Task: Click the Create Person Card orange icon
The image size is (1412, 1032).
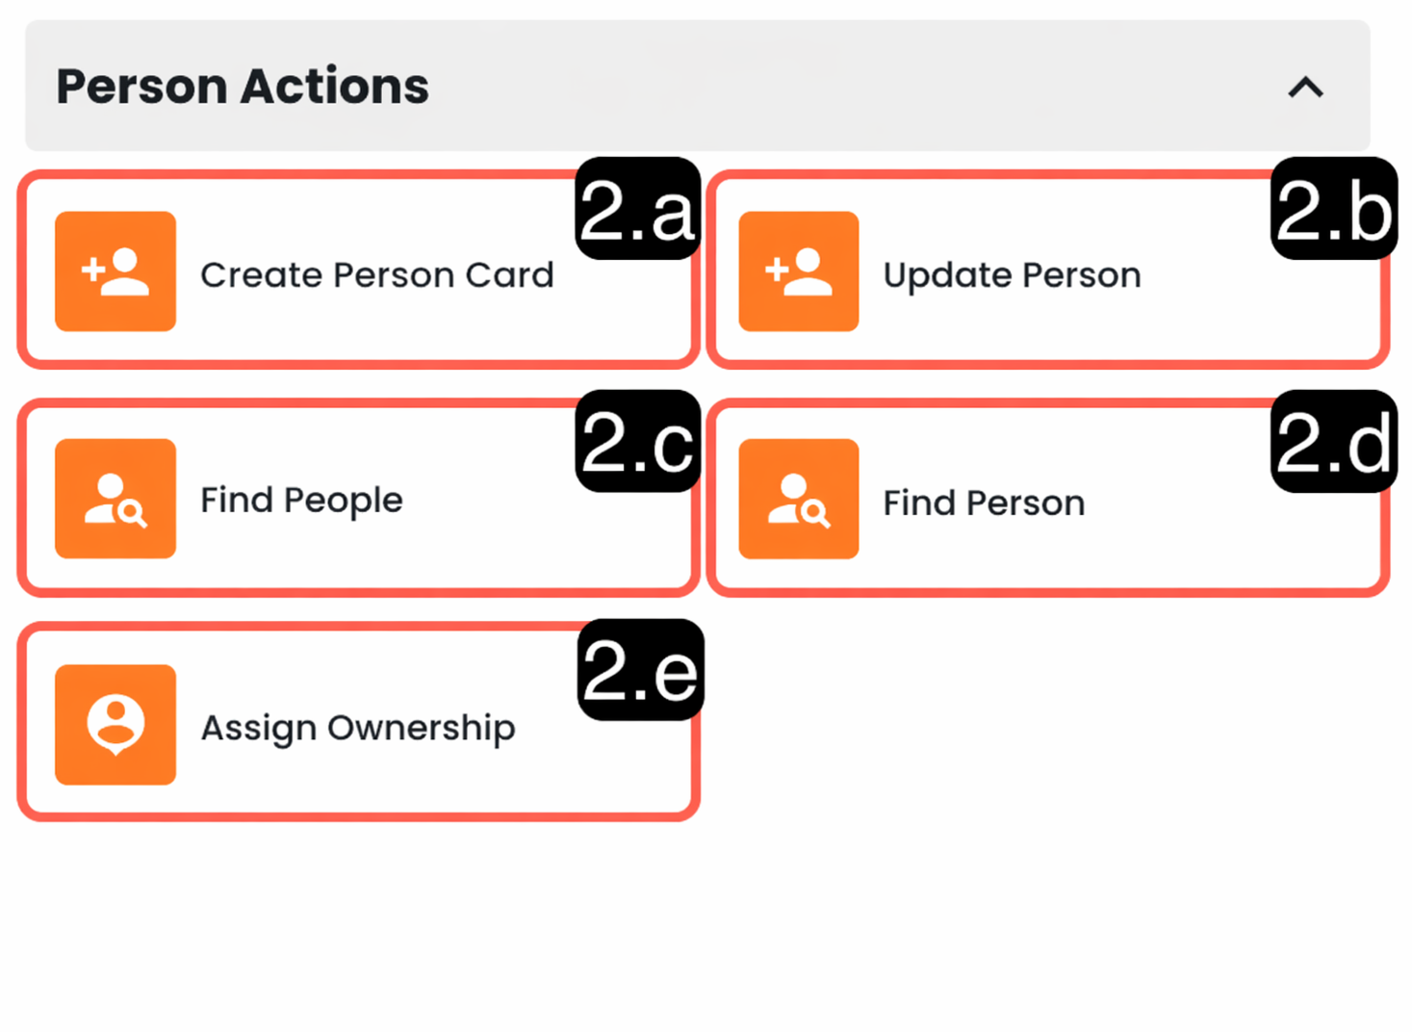Action: (116, 271)
